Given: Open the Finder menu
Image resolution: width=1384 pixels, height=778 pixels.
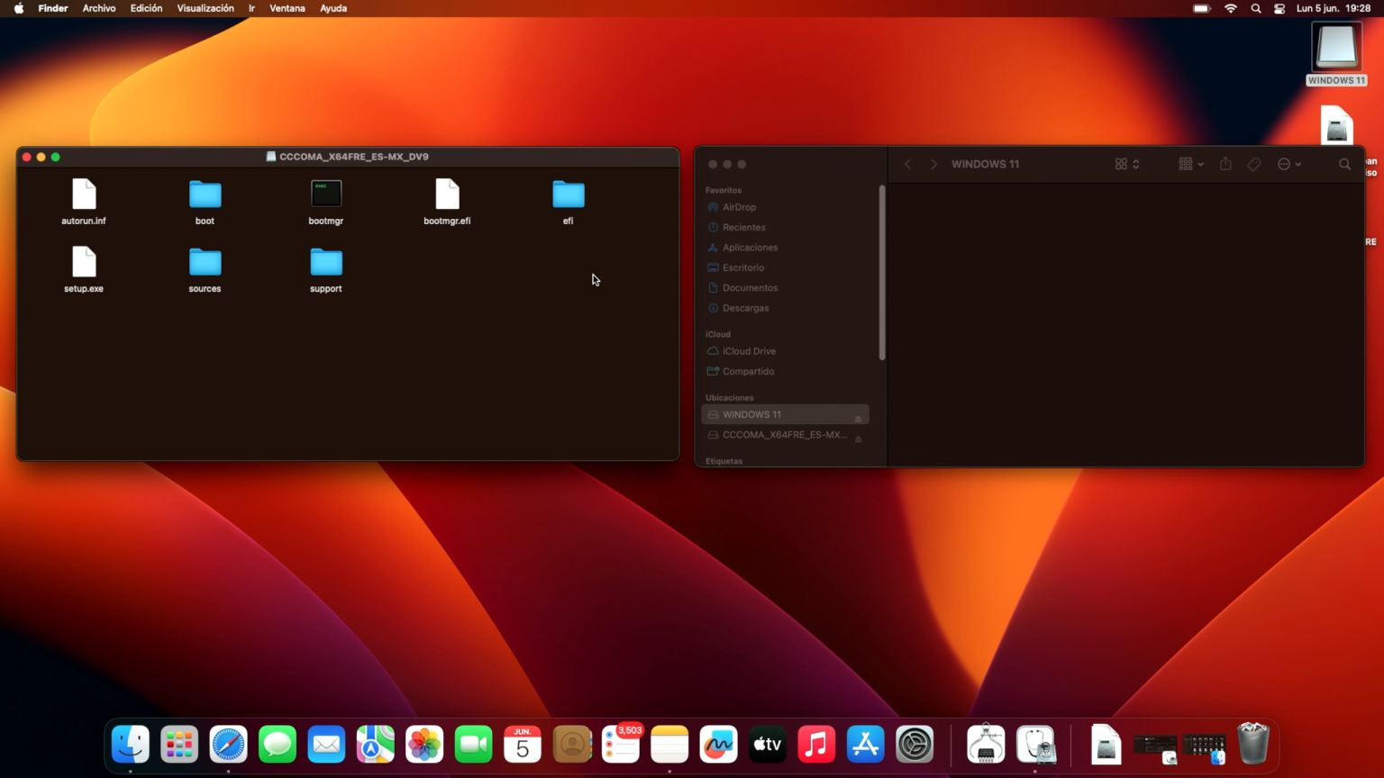Looking at the screenshot, I should pos(53,8).
